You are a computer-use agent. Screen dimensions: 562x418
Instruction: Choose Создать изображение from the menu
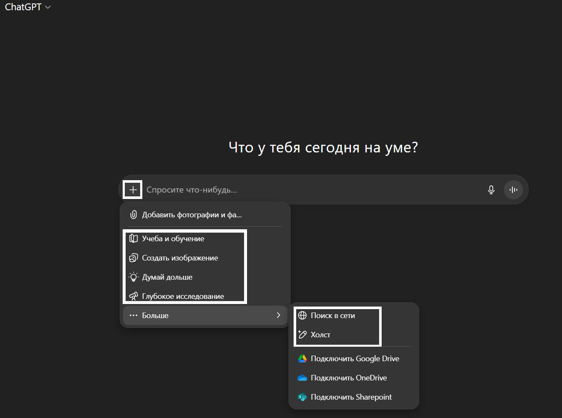(180, 258)
